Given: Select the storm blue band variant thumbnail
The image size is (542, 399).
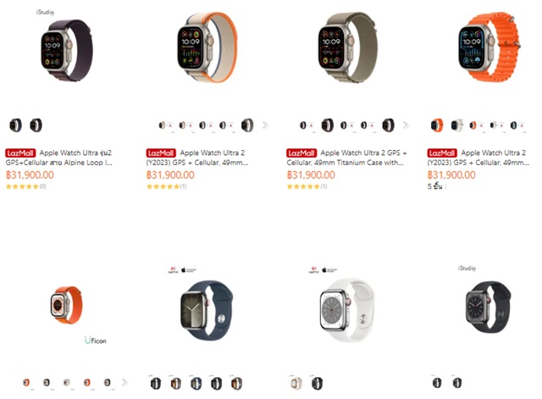Looking at the screenshot, I should (196, 383).
